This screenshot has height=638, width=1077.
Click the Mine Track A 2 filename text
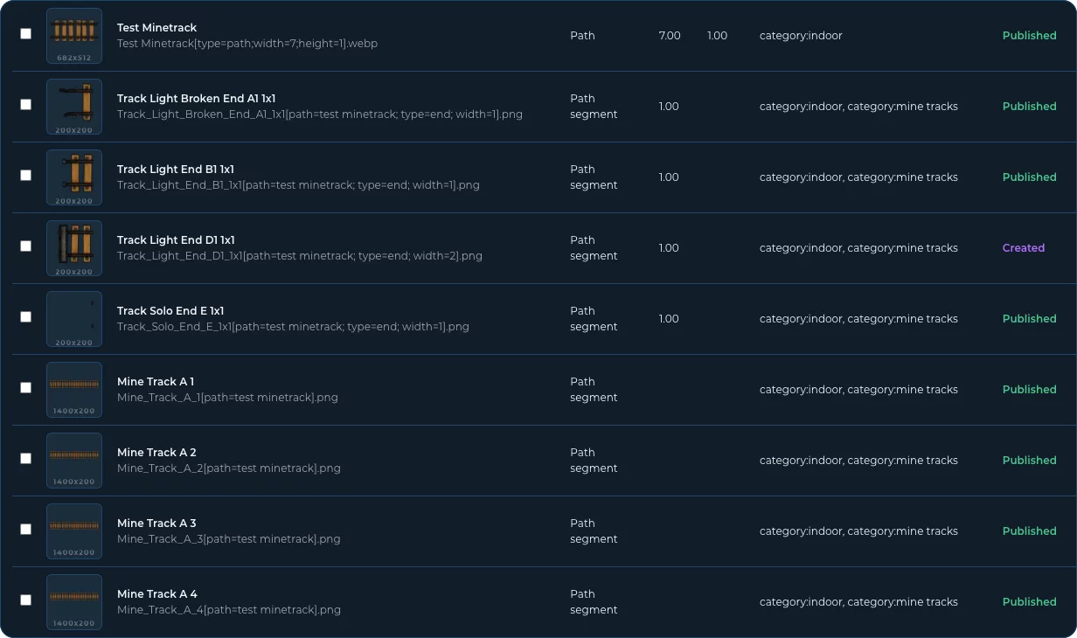(229, 468)
